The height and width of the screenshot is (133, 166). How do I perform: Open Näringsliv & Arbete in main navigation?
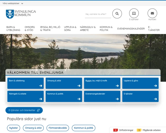88,29
